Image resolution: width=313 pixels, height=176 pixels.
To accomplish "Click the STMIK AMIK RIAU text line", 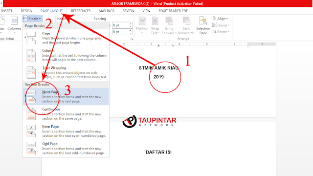I will (158, 68).
